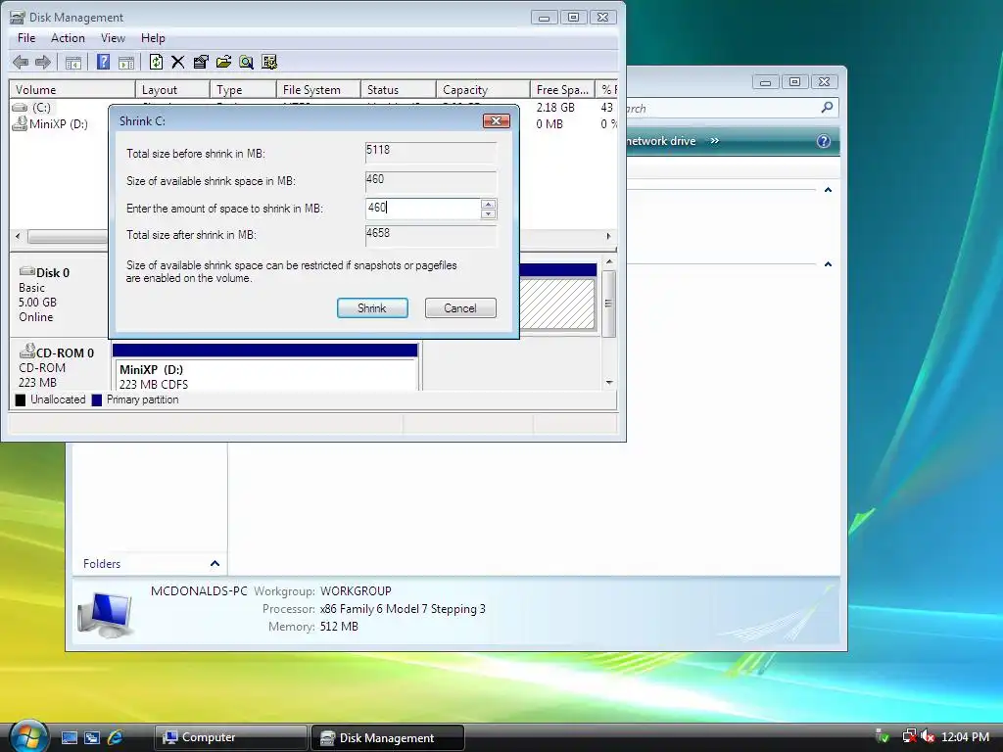1003x752 pixels.
Task: Click the Cancel button in Shrink dialog
Action: pos(460,308)
